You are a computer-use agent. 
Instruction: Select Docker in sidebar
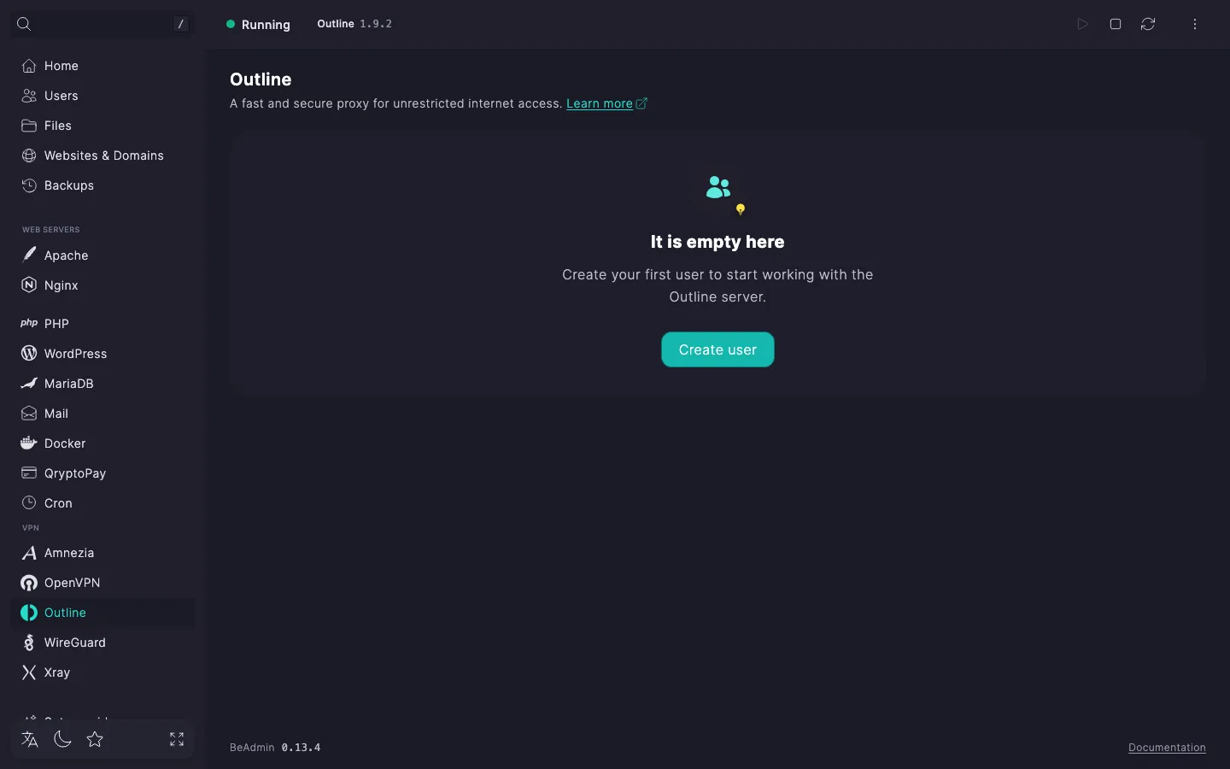[102, 443]
